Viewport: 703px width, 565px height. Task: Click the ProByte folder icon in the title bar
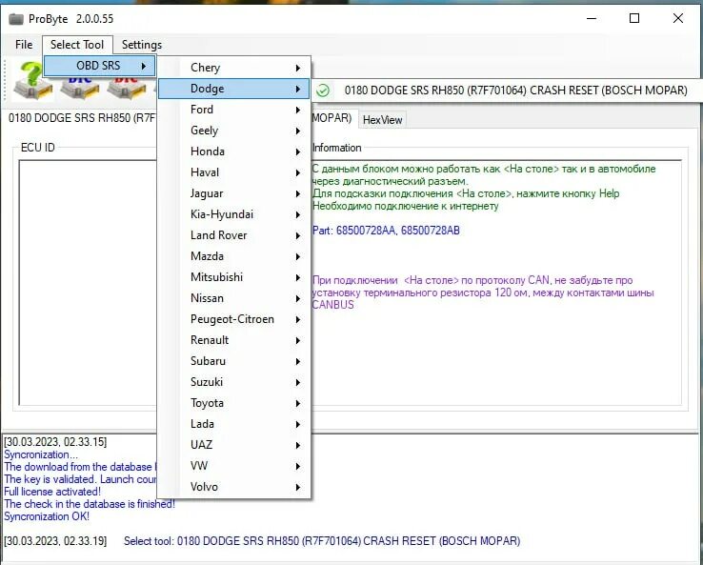point(15,19)
